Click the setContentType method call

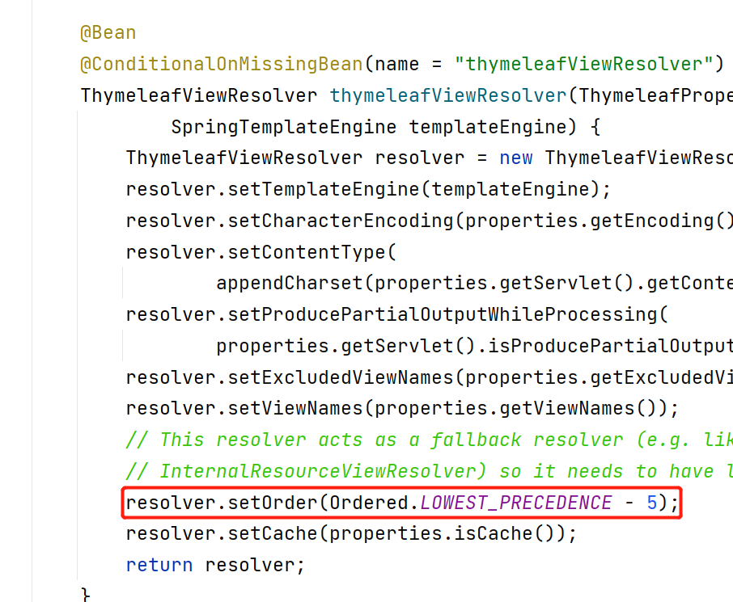click(306, 253)
